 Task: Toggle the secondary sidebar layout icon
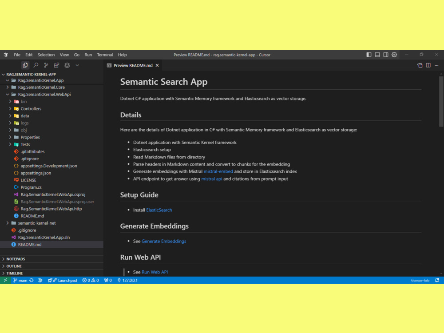tap(386, 55)
